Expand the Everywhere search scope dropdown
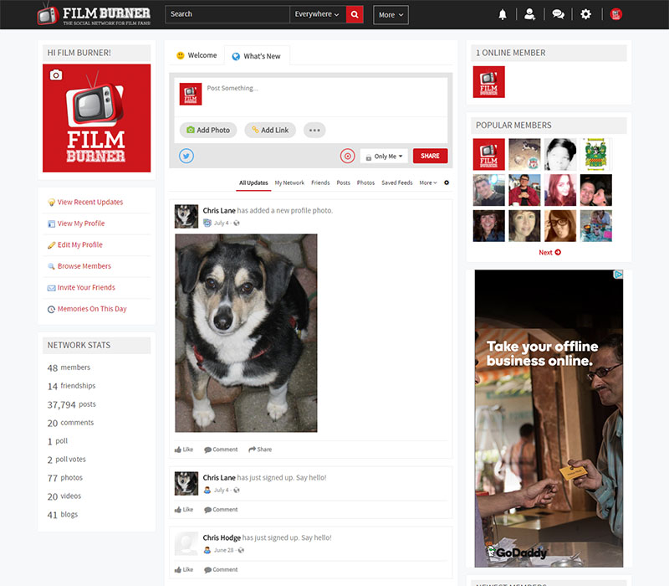 (317, 14)
